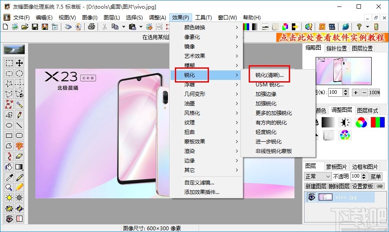Click the histogram levels icon in toolbar
Image resolution: width=389 pixels, height=232 pixels.
(265, 26)
